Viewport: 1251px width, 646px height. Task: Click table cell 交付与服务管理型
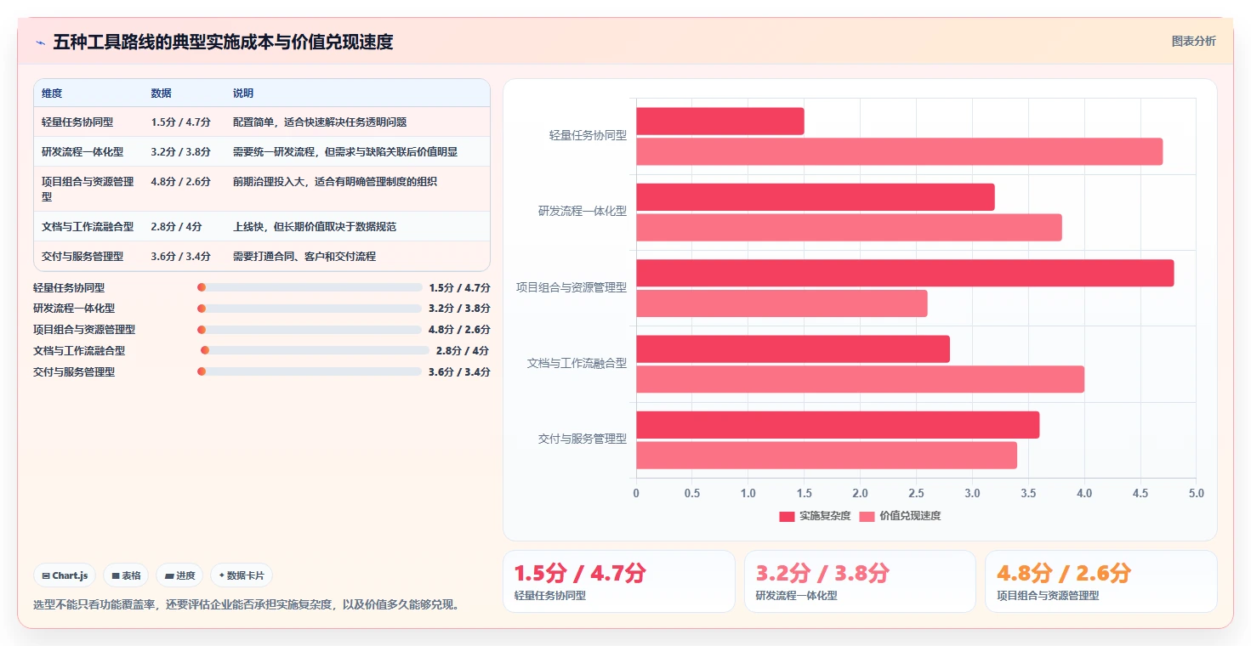[x=82, y=256]
